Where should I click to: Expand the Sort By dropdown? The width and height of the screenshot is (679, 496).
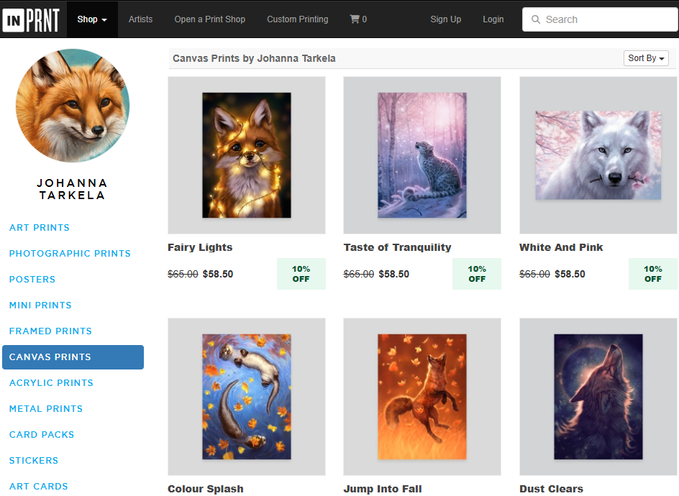(646, 58)
